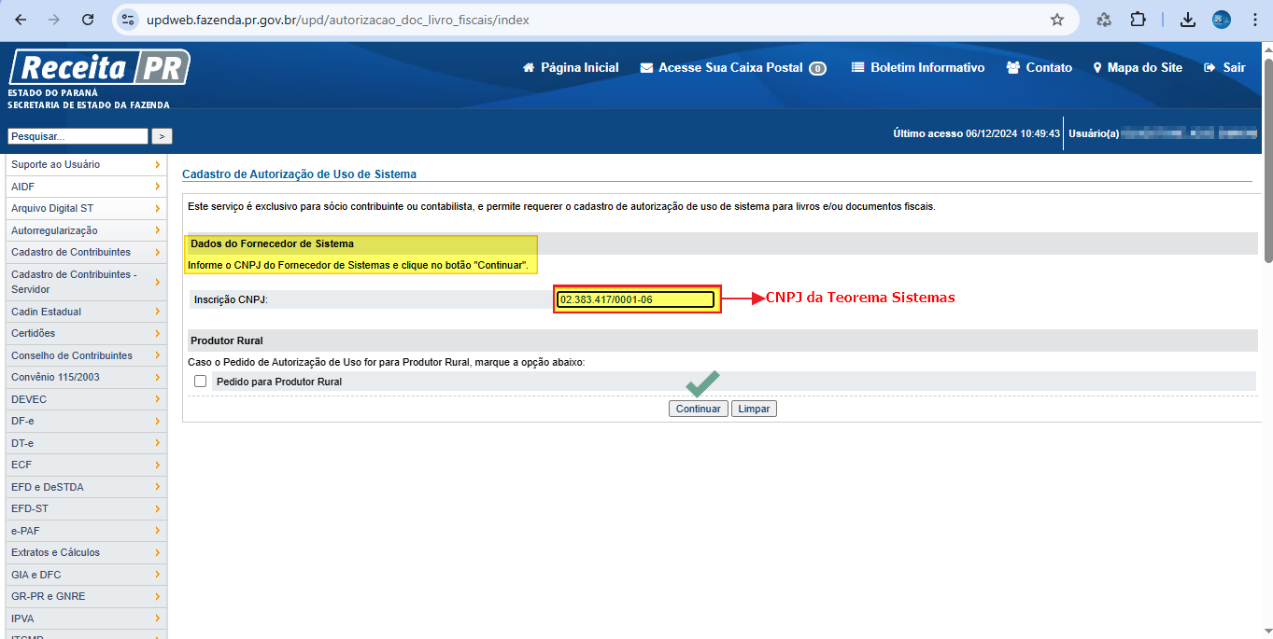Click the Continuar button

(698, 410)
